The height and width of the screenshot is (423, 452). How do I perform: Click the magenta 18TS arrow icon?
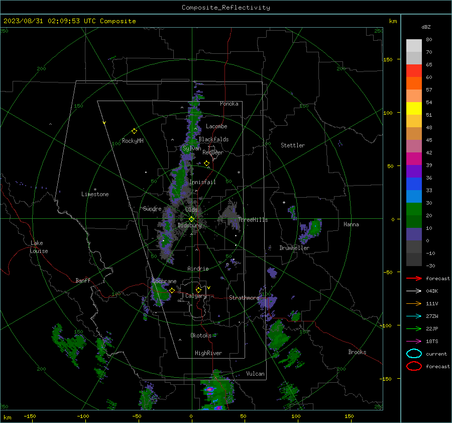point(414,342)
